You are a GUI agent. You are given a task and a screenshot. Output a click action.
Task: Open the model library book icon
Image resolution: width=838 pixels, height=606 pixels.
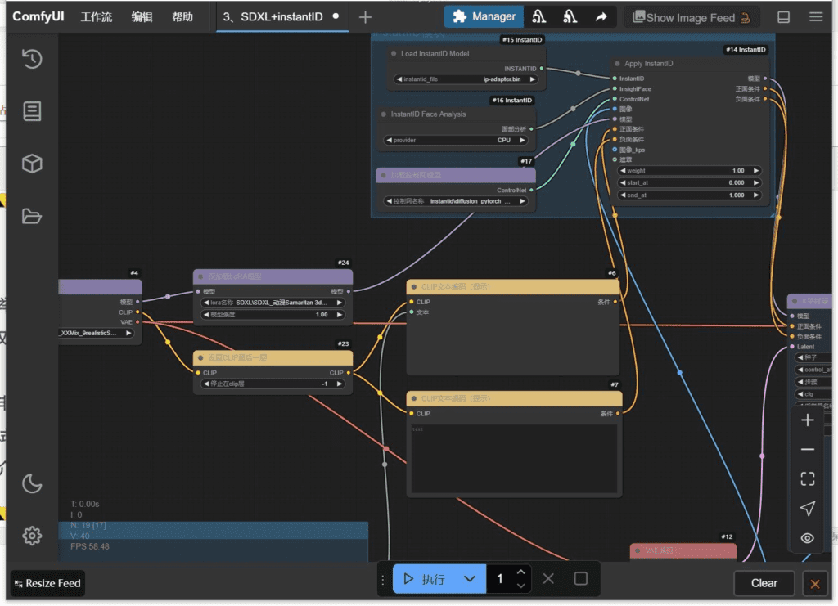pyautogui.click(x=32, y=111)
